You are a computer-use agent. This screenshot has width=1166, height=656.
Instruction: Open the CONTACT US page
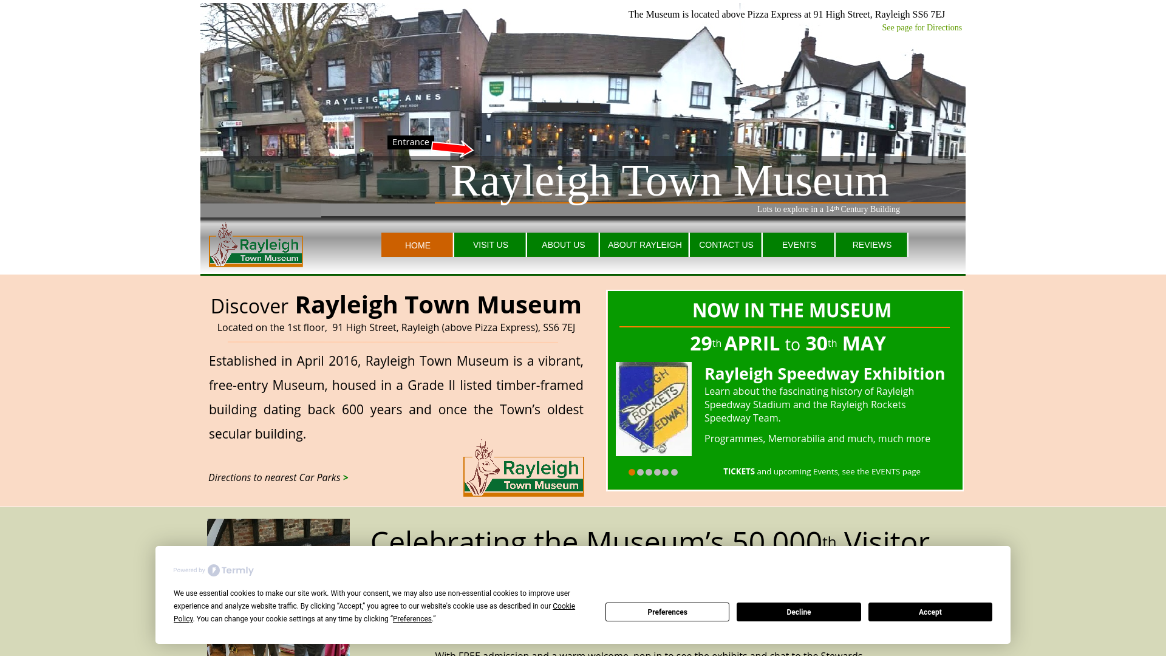pos(726,245)
